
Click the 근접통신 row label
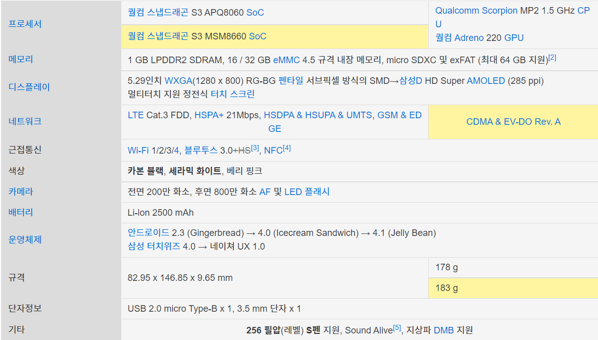[25, 150]
